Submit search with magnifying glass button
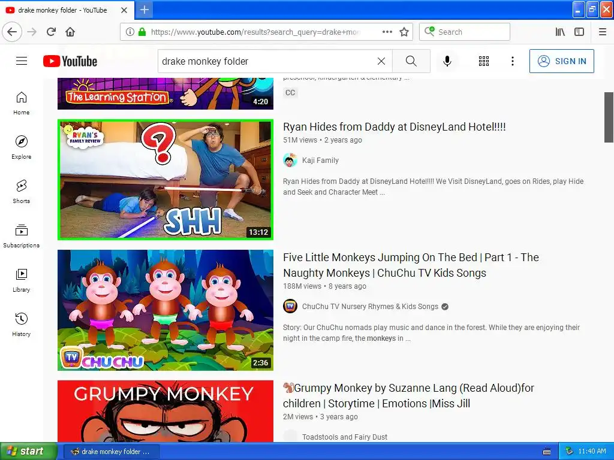614x460 pixels. [x=411, y=61]
